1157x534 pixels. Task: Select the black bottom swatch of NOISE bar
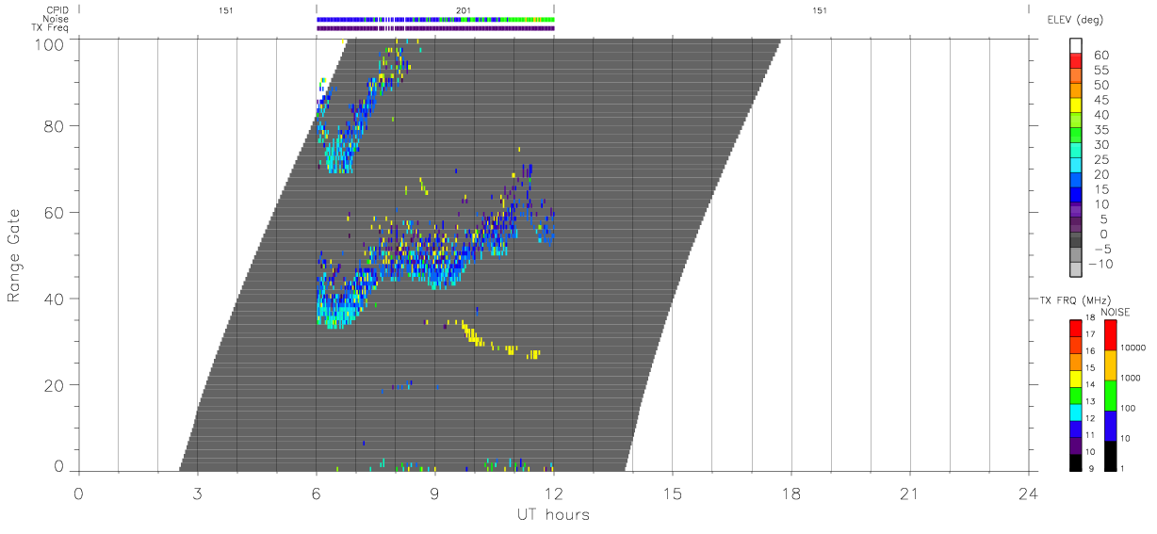click(1110, 456)
